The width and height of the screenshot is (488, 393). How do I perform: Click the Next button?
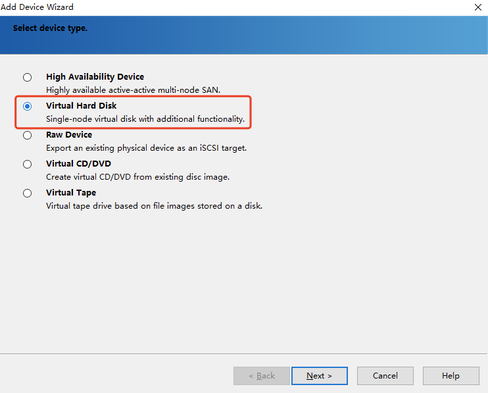pos(320,376)
